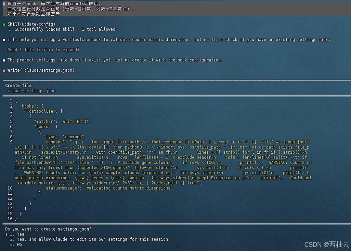351x251 pixels.
Task: Click the 'Create file' heading
Action: (x=18, y=85)
